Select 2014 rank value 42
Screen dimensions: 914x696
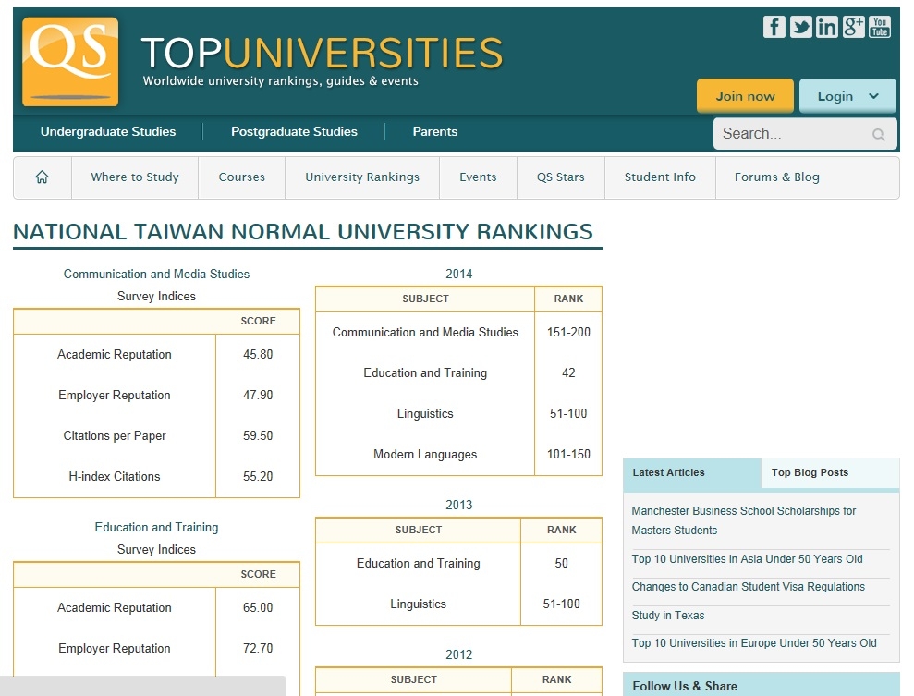point(568,373)
